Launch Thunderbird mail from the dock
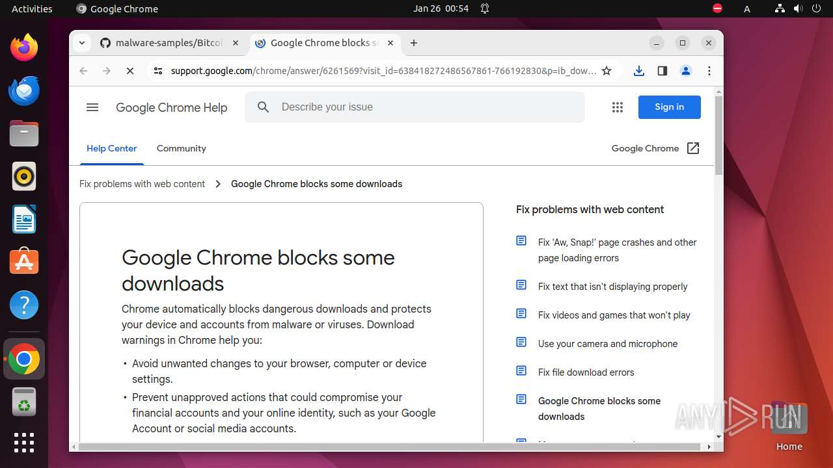The height and width of the screenshot is (468, 833). pos(24,90)
